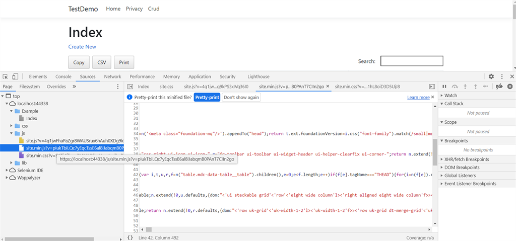Click the code editor vertical scrollbar thumb
516x241 pixels.
(435, 152)
